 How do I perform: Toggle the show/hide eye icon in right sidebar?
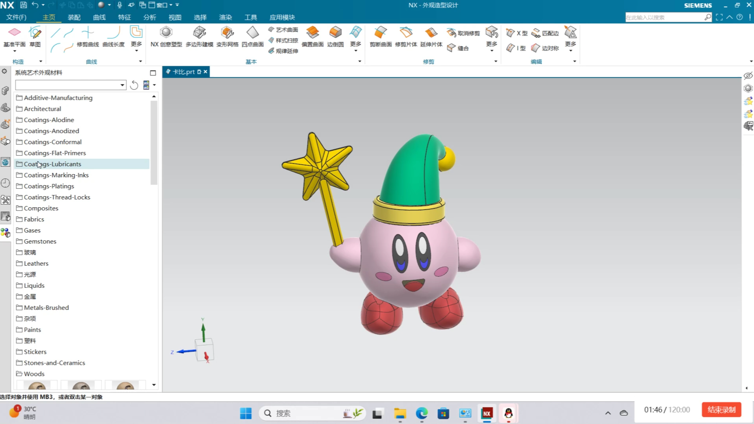point(748,76)
